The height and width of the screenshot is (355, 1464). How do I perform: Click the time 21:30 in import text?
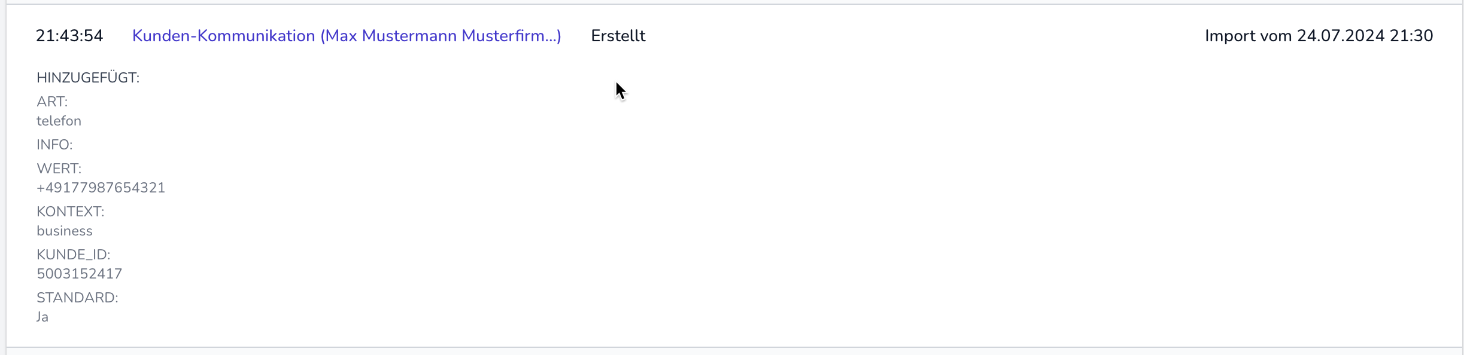(x=1411, y=36)
